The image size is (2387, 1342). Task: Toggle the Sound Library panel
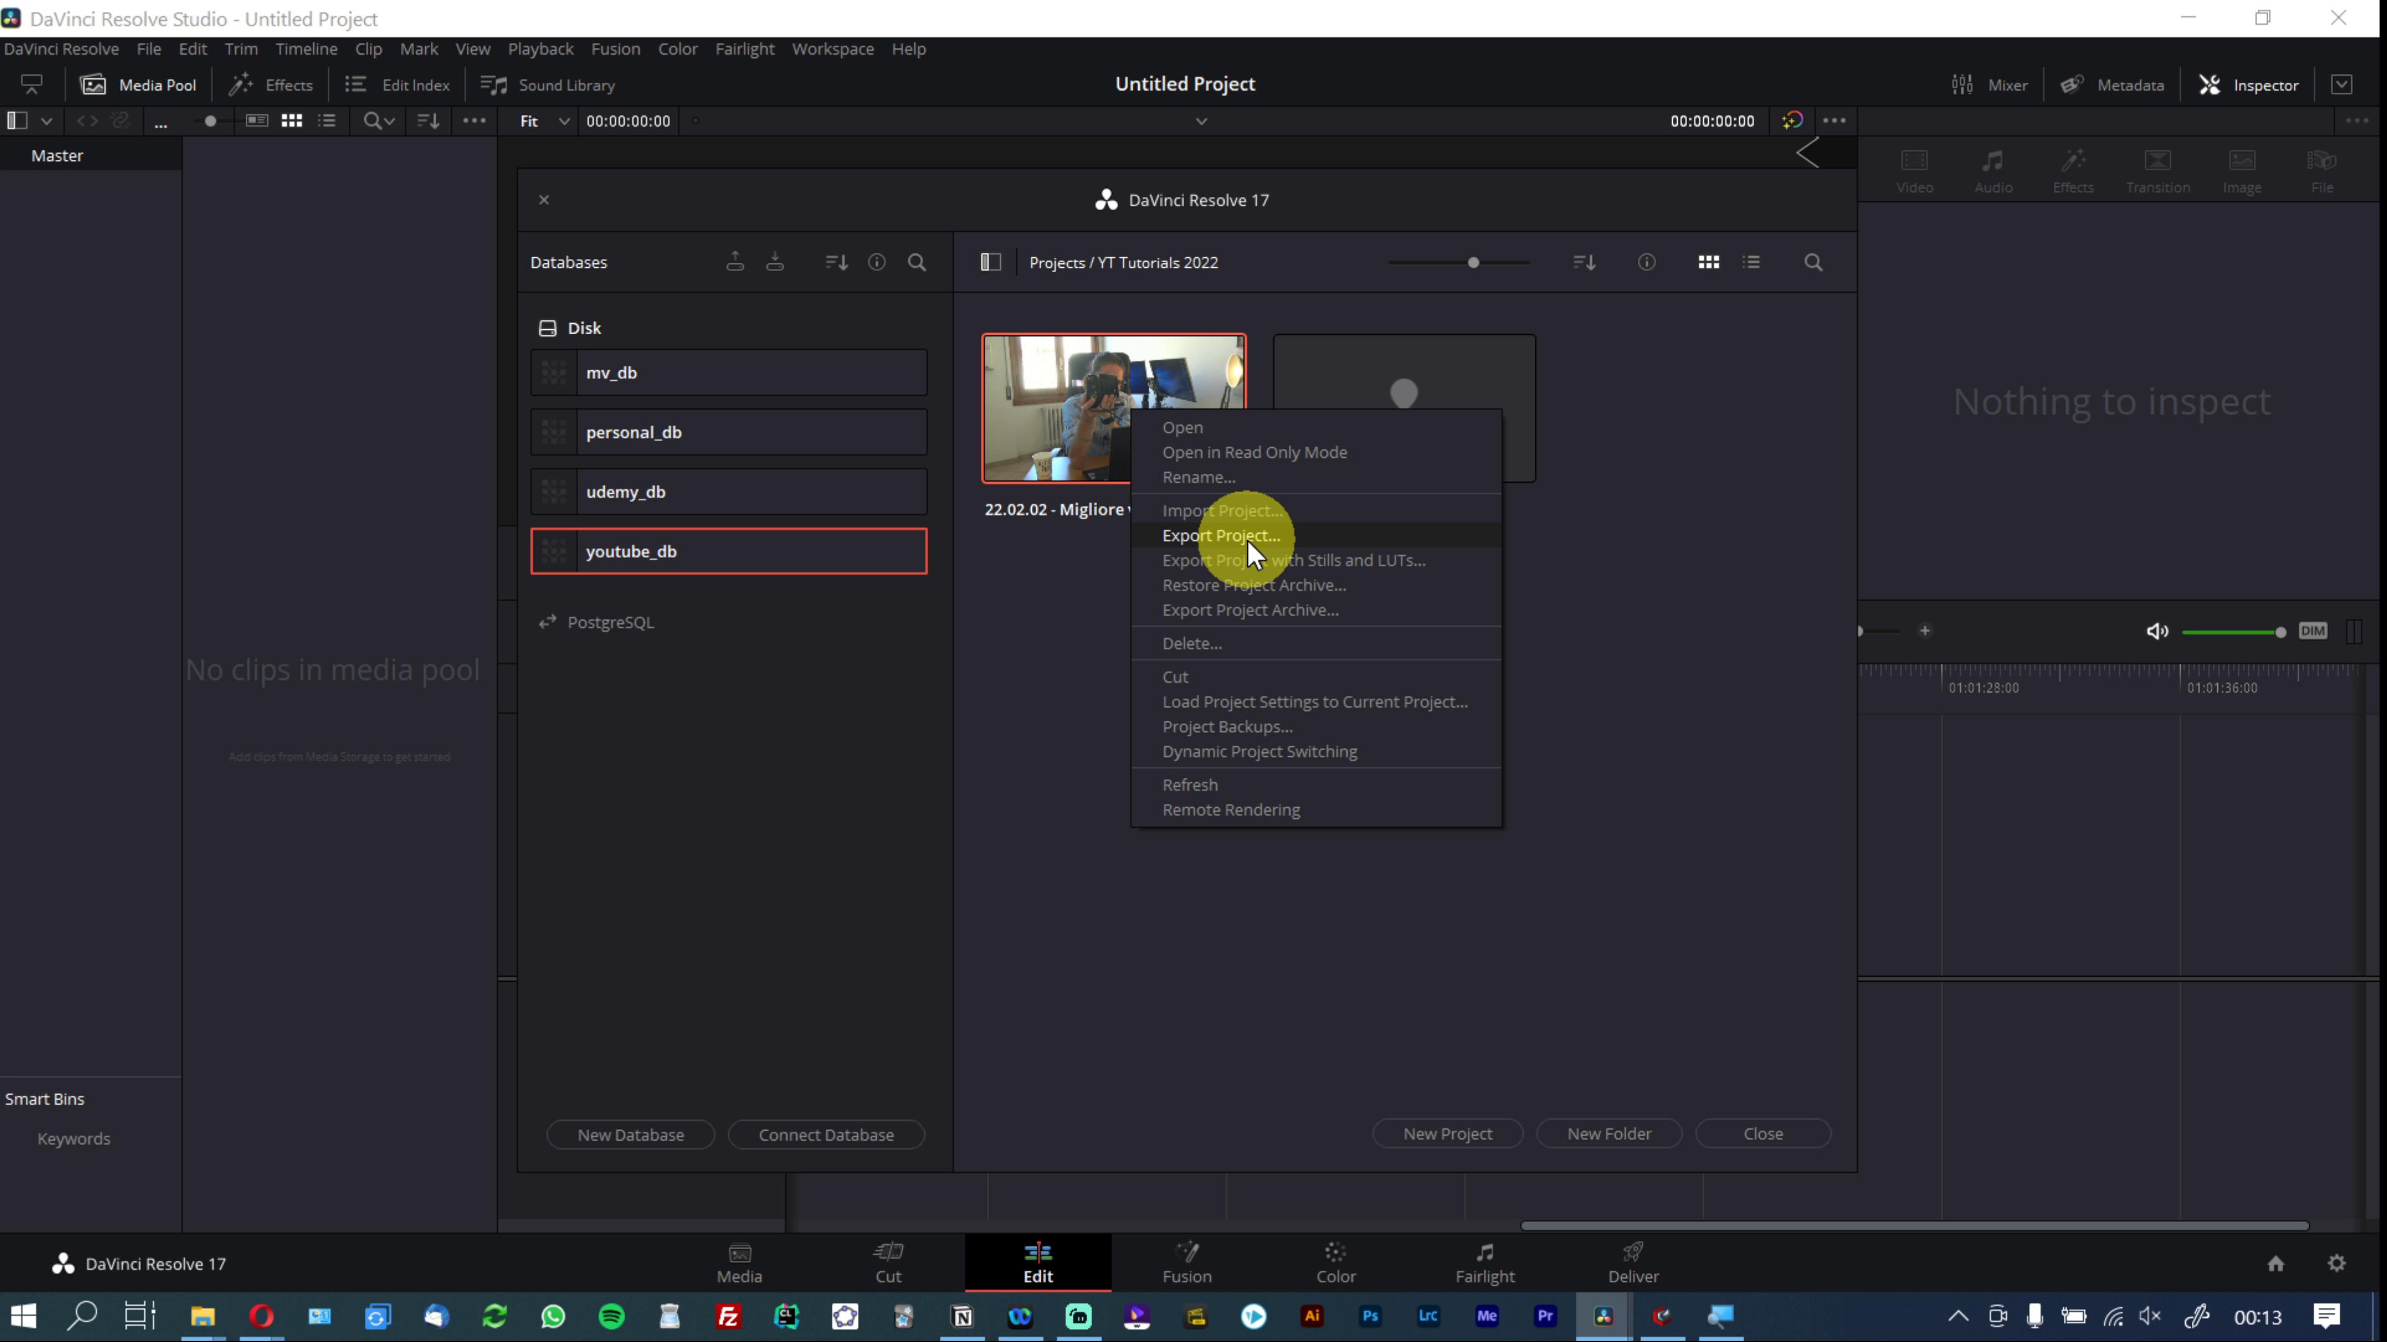point(548,84)
